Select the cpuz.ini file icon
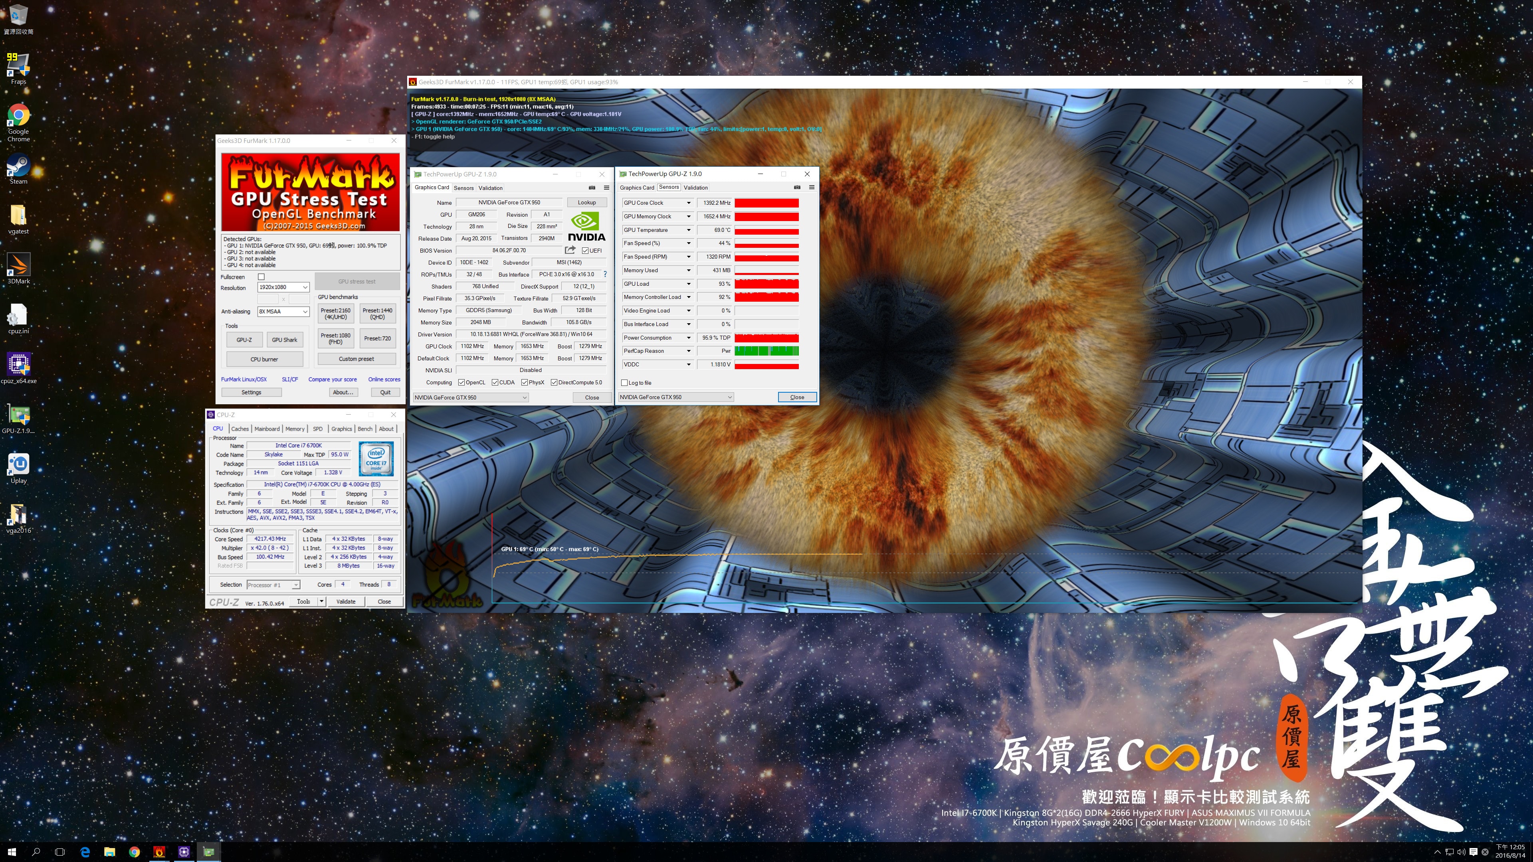The width and height of the screenshot is (1533, 862). point(18,319)
